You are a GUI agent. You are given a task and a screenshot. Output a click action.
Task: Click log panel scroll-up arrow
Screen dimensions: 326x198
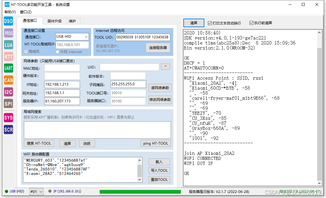pos(319,32)
